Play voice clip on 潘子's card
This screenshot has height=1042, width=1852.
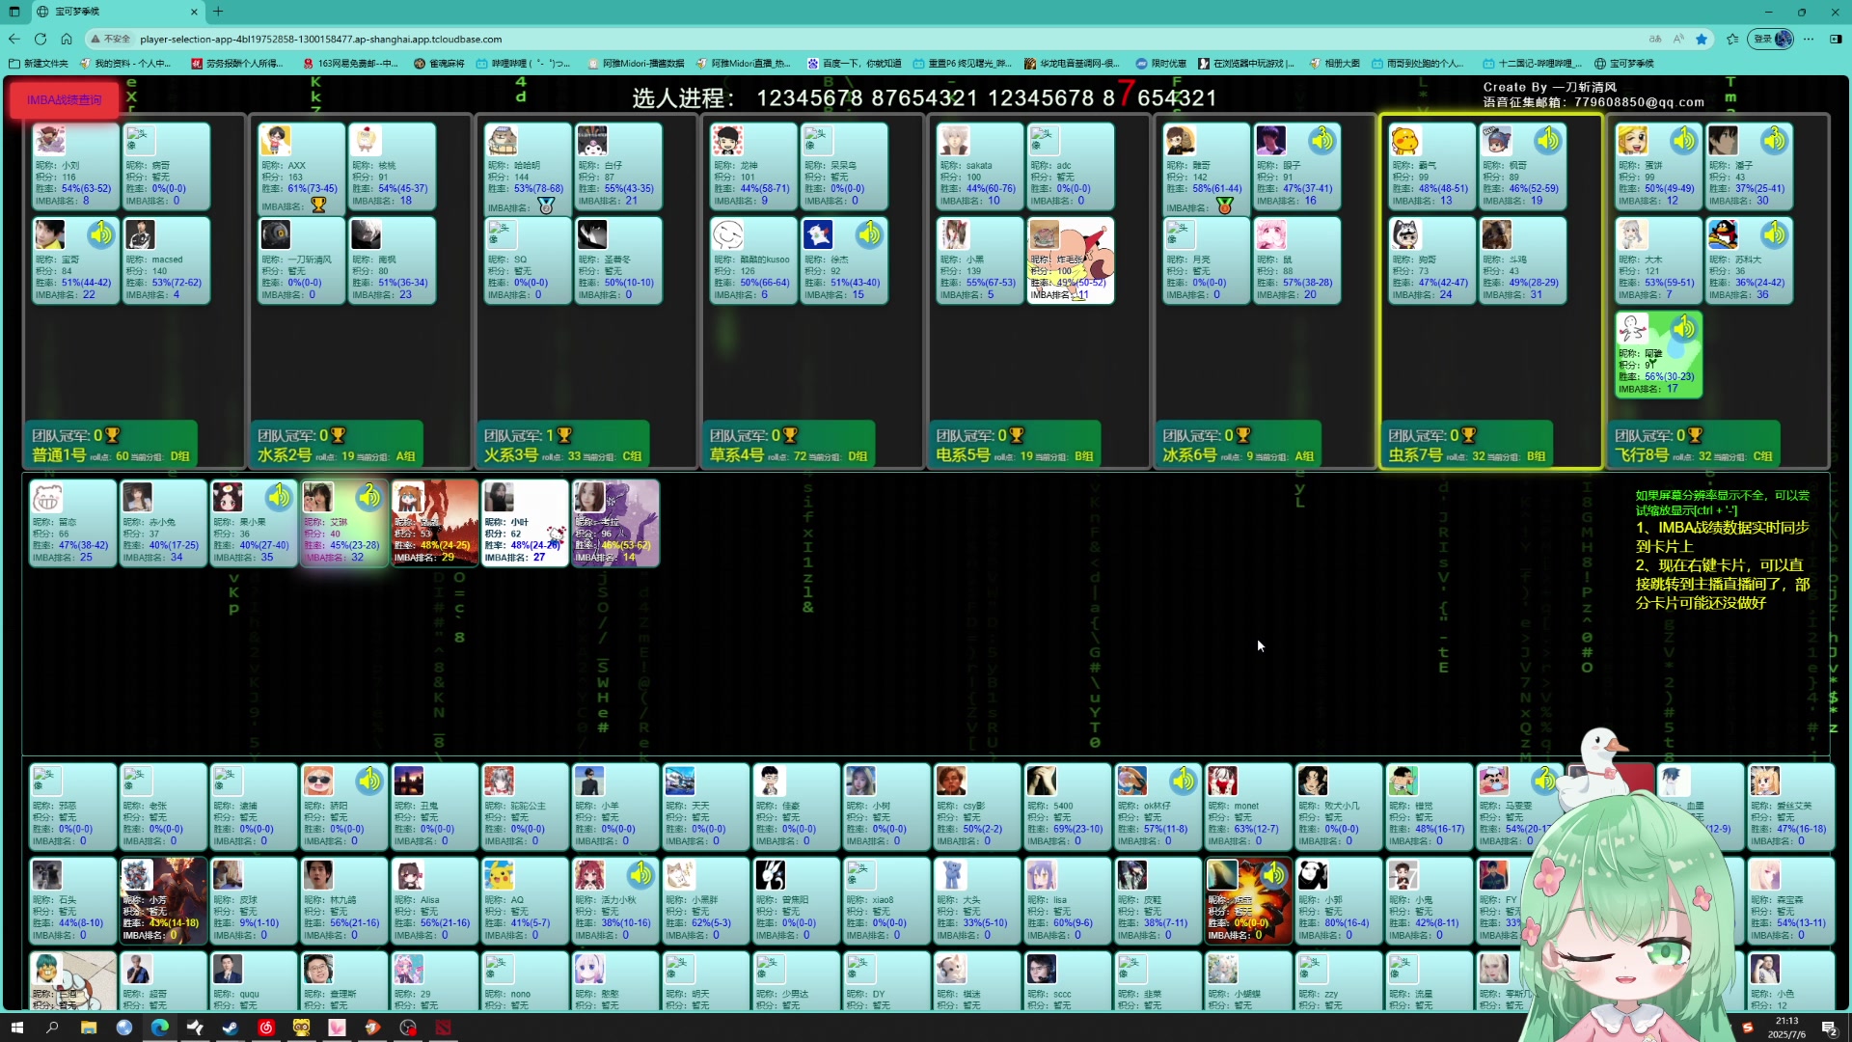[x=1774, y=140]
